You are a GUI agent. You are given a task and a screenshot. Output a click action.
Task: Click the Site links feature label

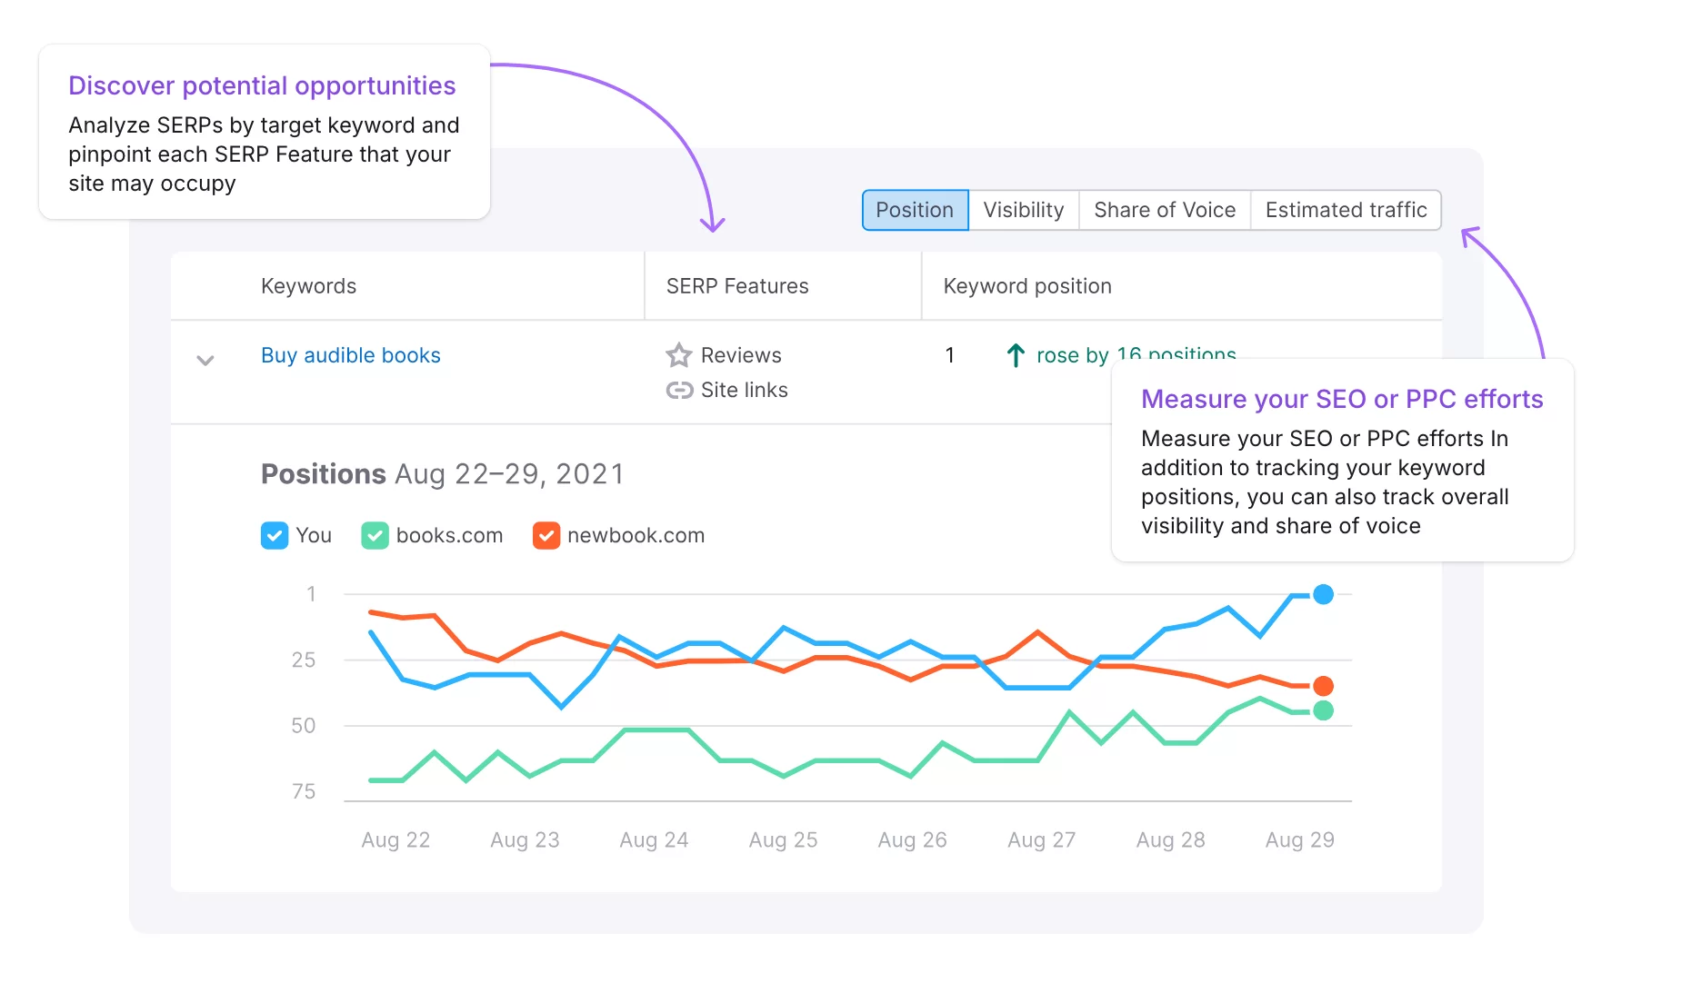744,390
